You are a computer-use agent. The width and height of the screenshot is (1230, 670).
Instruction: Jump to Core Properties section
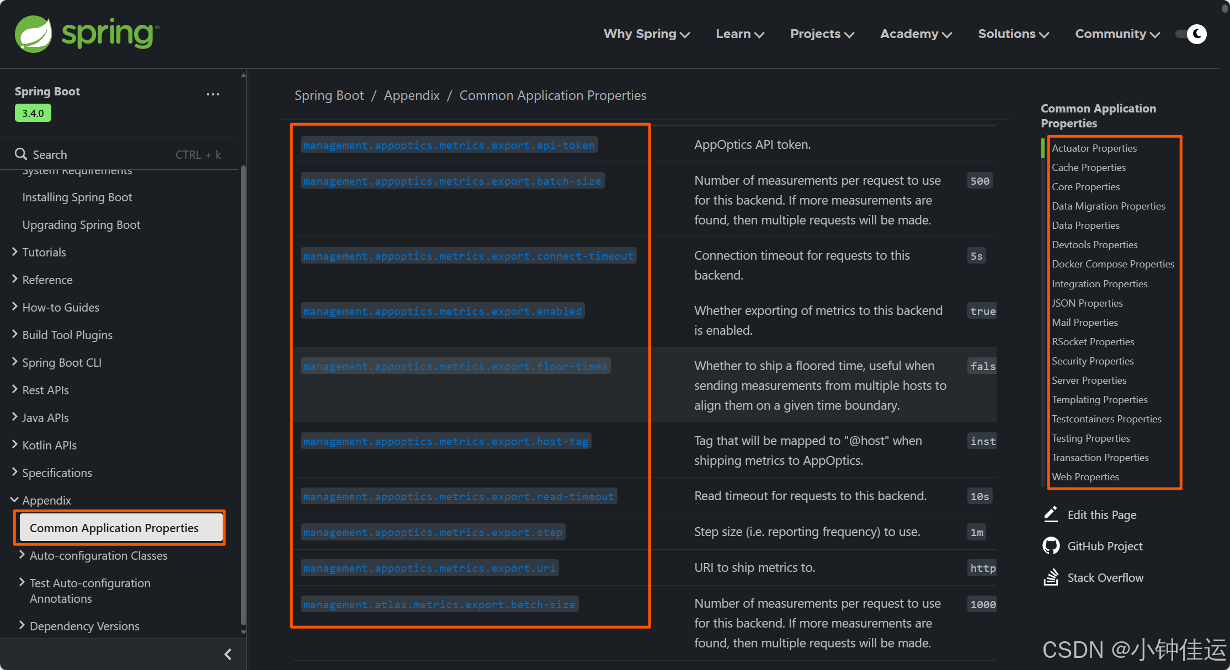click(1086, 186)
